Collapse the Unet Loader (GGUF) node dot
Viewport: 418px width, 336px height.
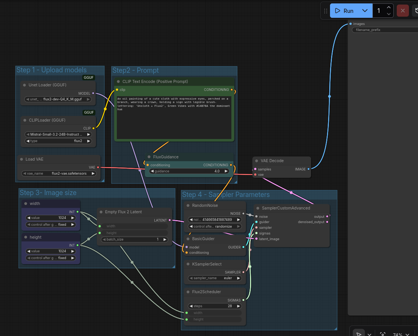pyautogui.click(x=25, y=85)
